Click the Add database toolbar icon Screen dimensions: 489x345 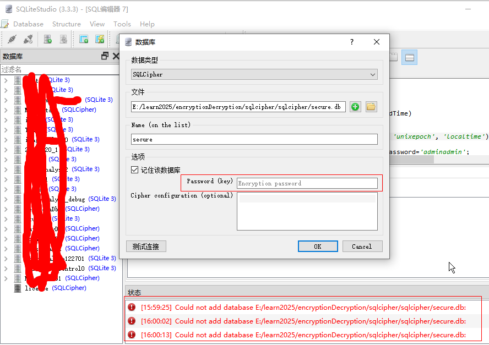tap(48, 39)
